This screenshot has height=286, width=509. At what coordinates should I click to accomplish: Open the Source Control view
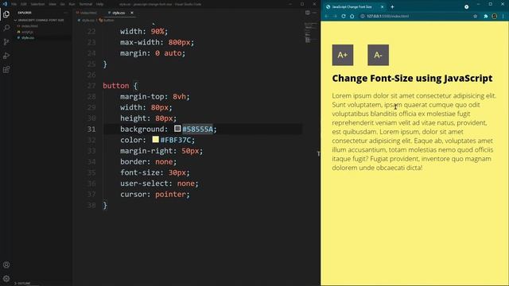(6, 42)
